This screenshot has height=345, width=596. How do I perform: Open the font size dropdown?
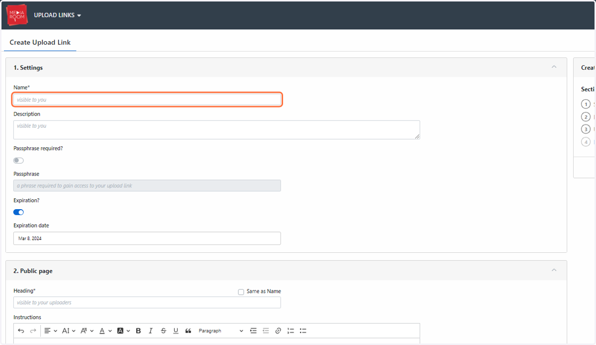pyautogui.click(x=69, y=331)
